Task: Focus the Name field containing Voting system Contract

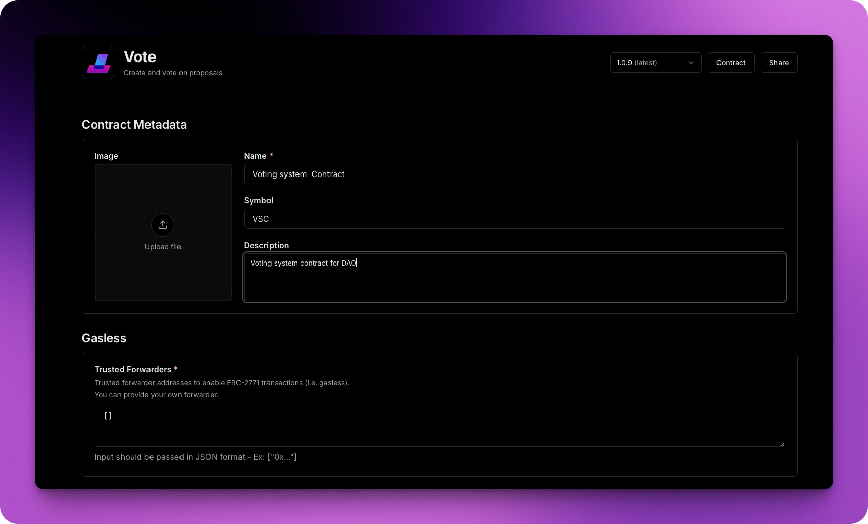Action: click(x=514, y=174)
